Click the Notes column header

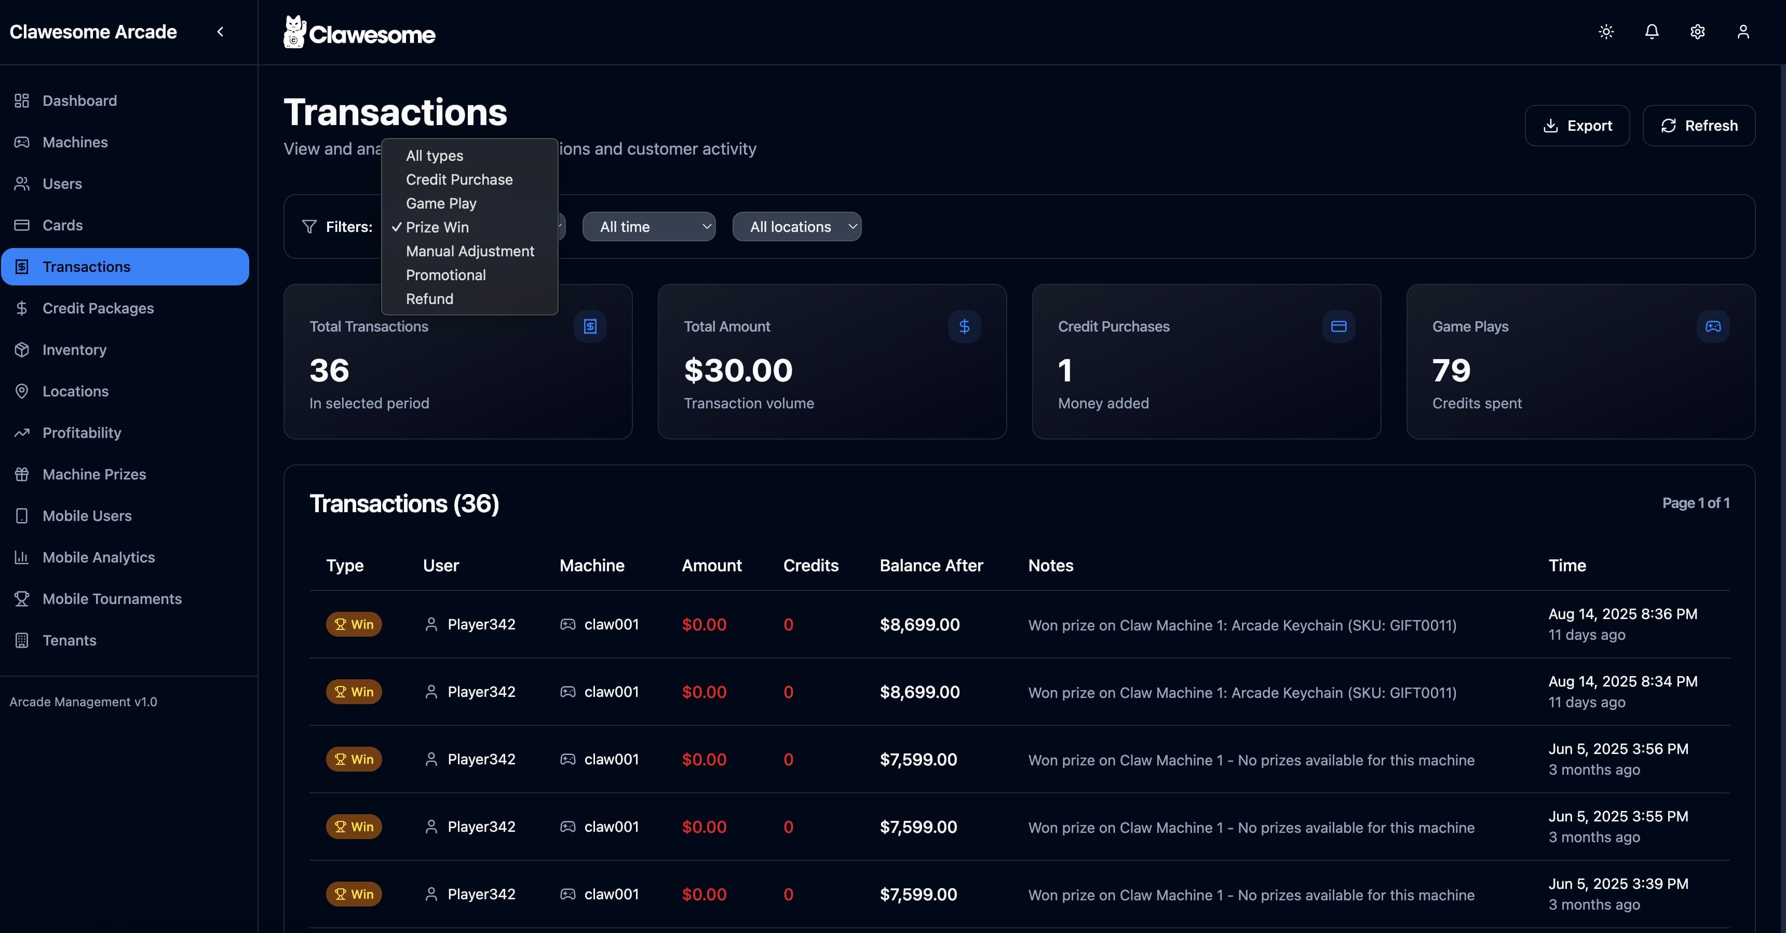pyautogui.click(x=1050, y=566)
